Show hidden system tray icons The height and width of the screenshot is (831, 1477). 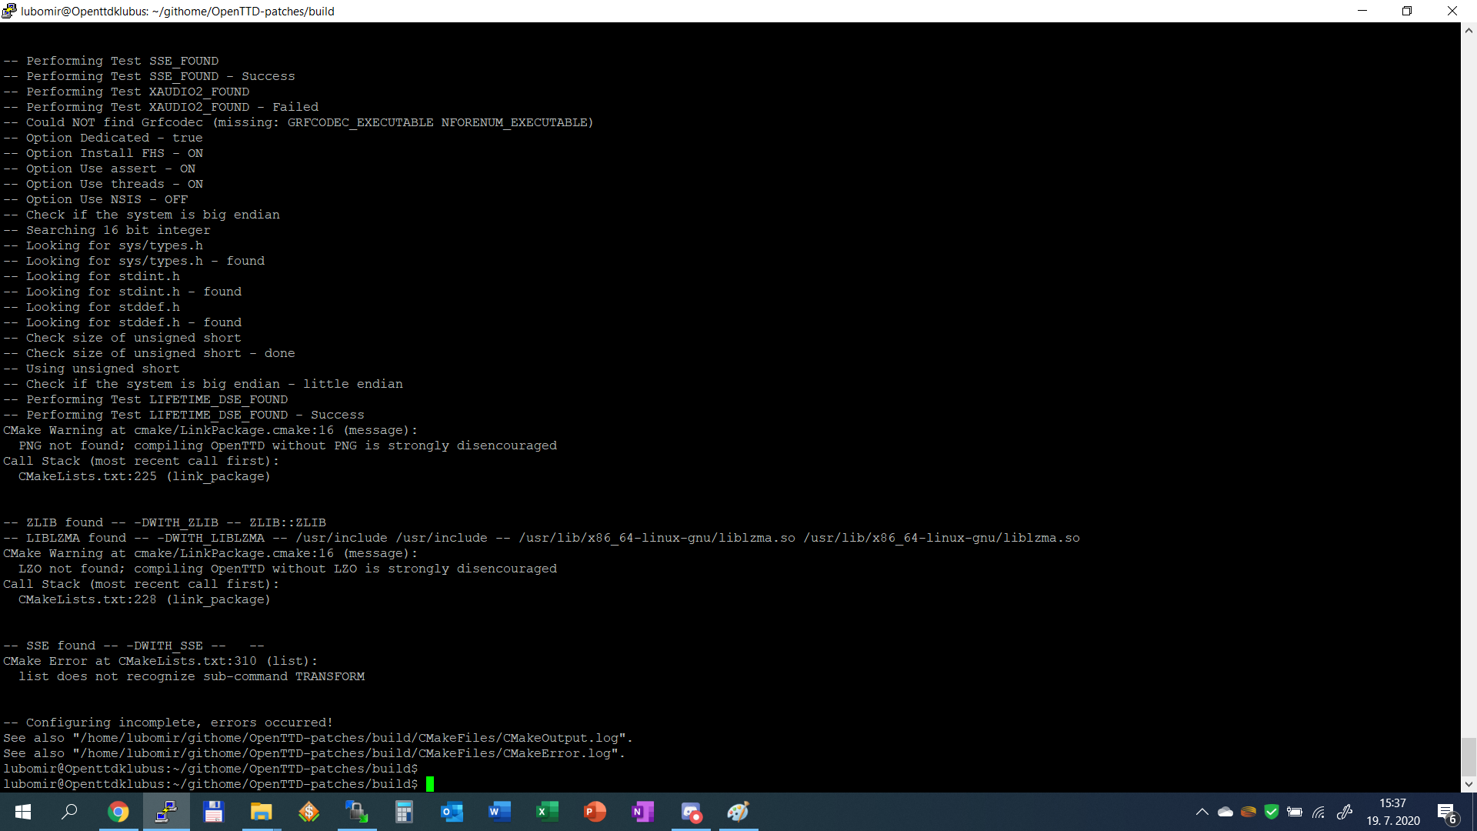tap(1202, 812)
